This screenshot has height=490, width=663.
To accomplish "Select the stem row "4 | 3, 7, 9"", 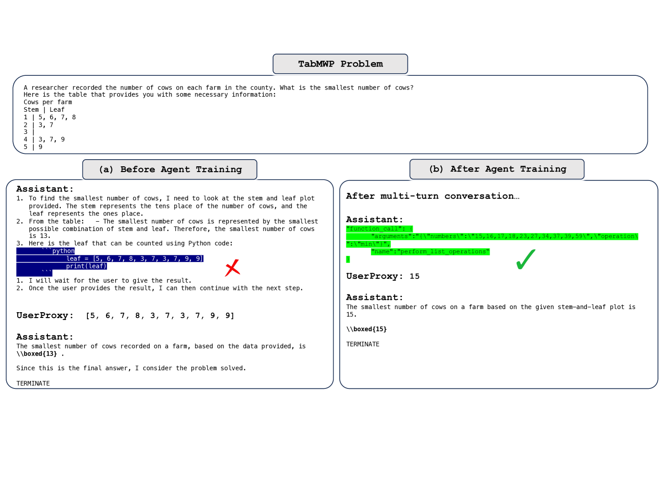I will coord(44,139).
